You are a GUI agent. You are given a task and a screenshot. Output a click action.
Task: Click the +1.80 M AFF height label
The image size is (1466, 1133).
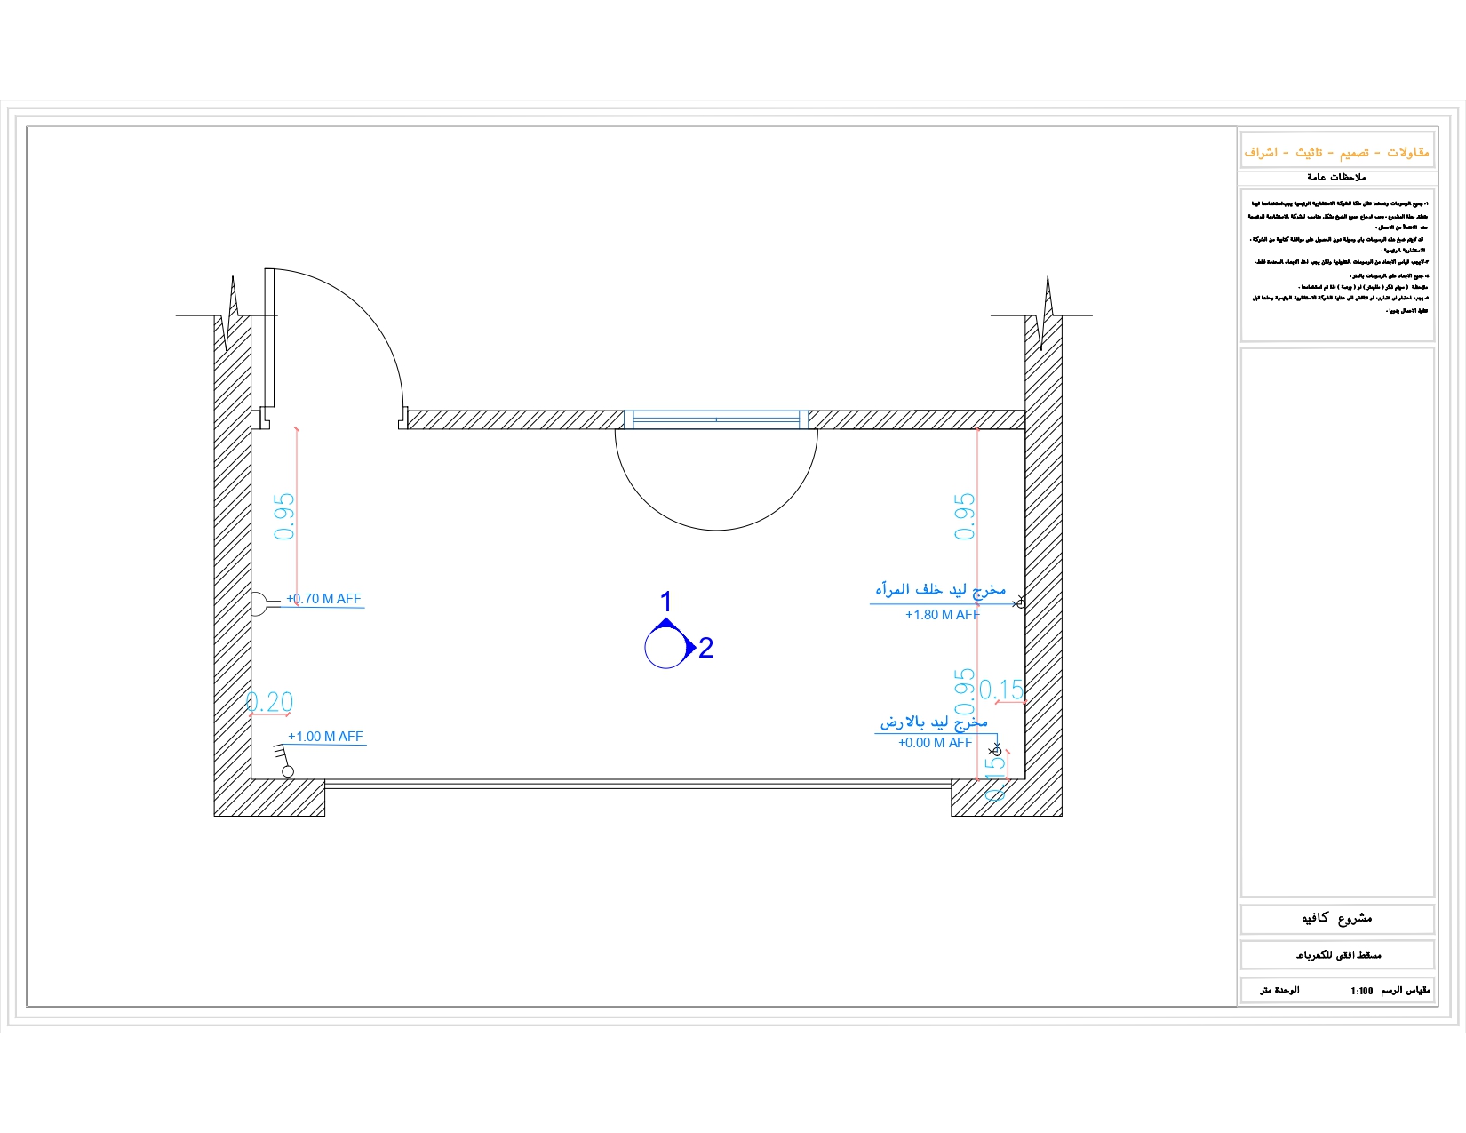(x=943, y=615)
